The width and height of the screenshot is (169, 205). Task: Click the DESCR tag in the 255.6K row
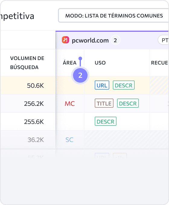[106, 121]
